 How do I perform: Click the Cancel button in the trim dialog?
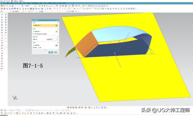(56, 52)
